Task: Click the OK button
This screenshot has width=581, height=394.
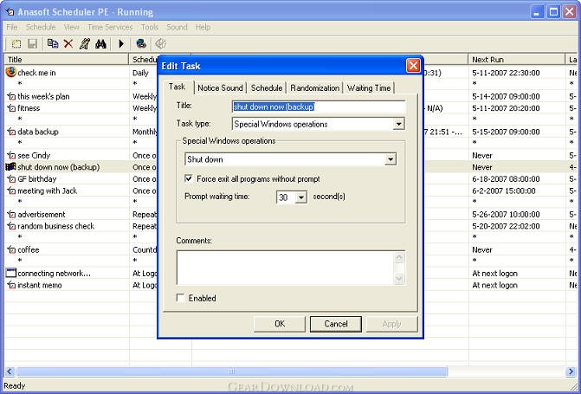Action: coord(280,324)
